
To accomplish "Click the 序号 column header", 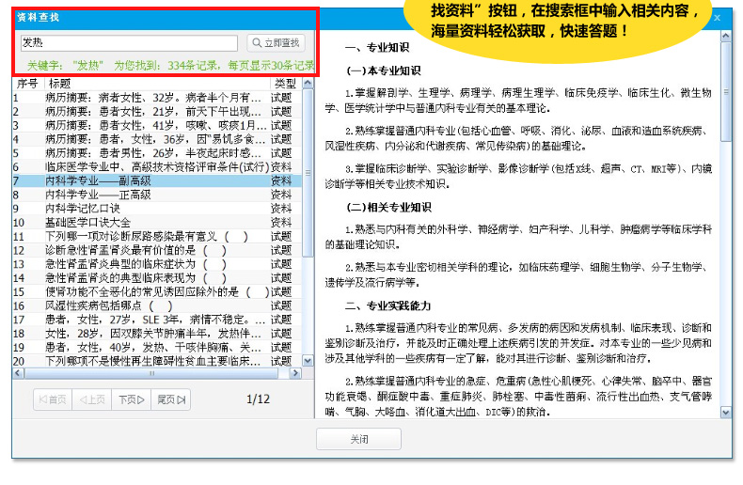I will click(x=27, y=84).
